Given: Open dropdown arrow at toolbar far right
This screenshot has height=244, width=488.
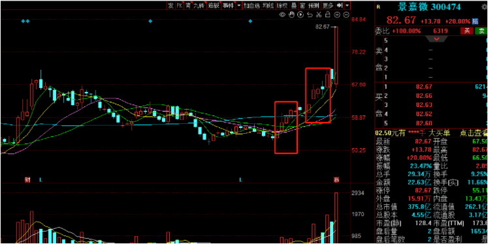Looking at the screenshot, I should tap(347, 5).
